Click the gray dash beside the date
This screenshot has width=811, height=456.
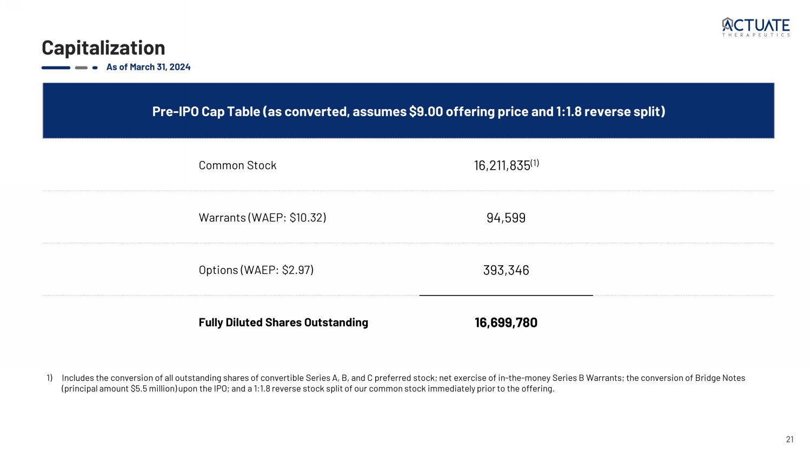(x=81, y=68)
